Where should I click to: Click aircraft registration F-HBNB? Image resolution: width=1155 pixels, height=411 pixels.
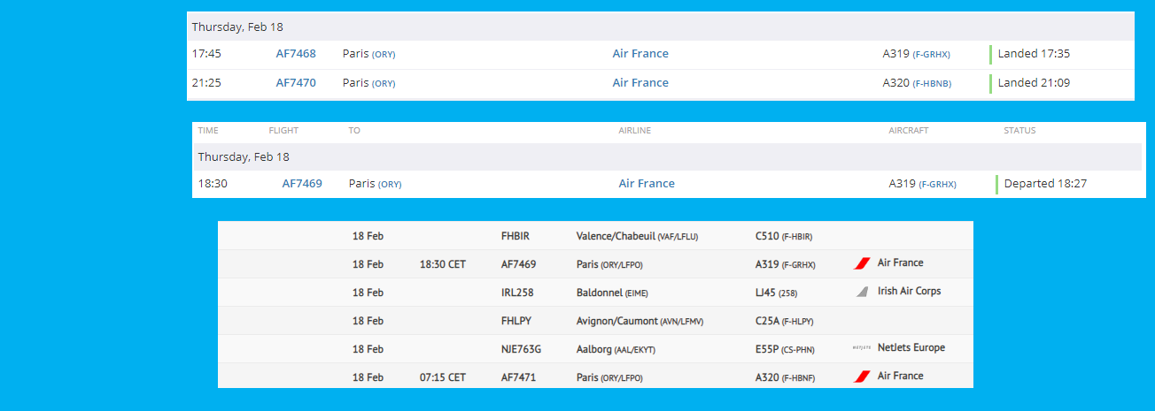(932, 84)
